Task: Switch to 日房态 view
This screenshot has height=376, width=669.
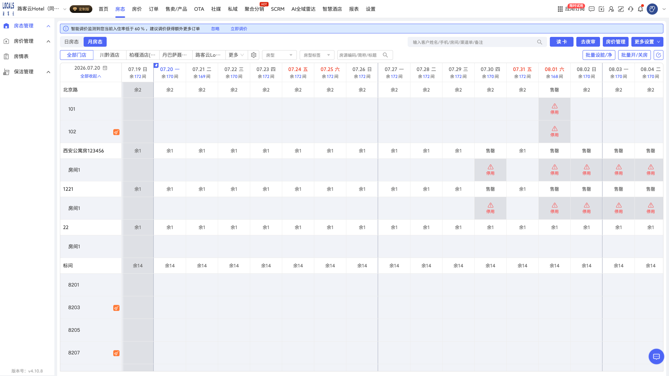Action: coord(71,42)
